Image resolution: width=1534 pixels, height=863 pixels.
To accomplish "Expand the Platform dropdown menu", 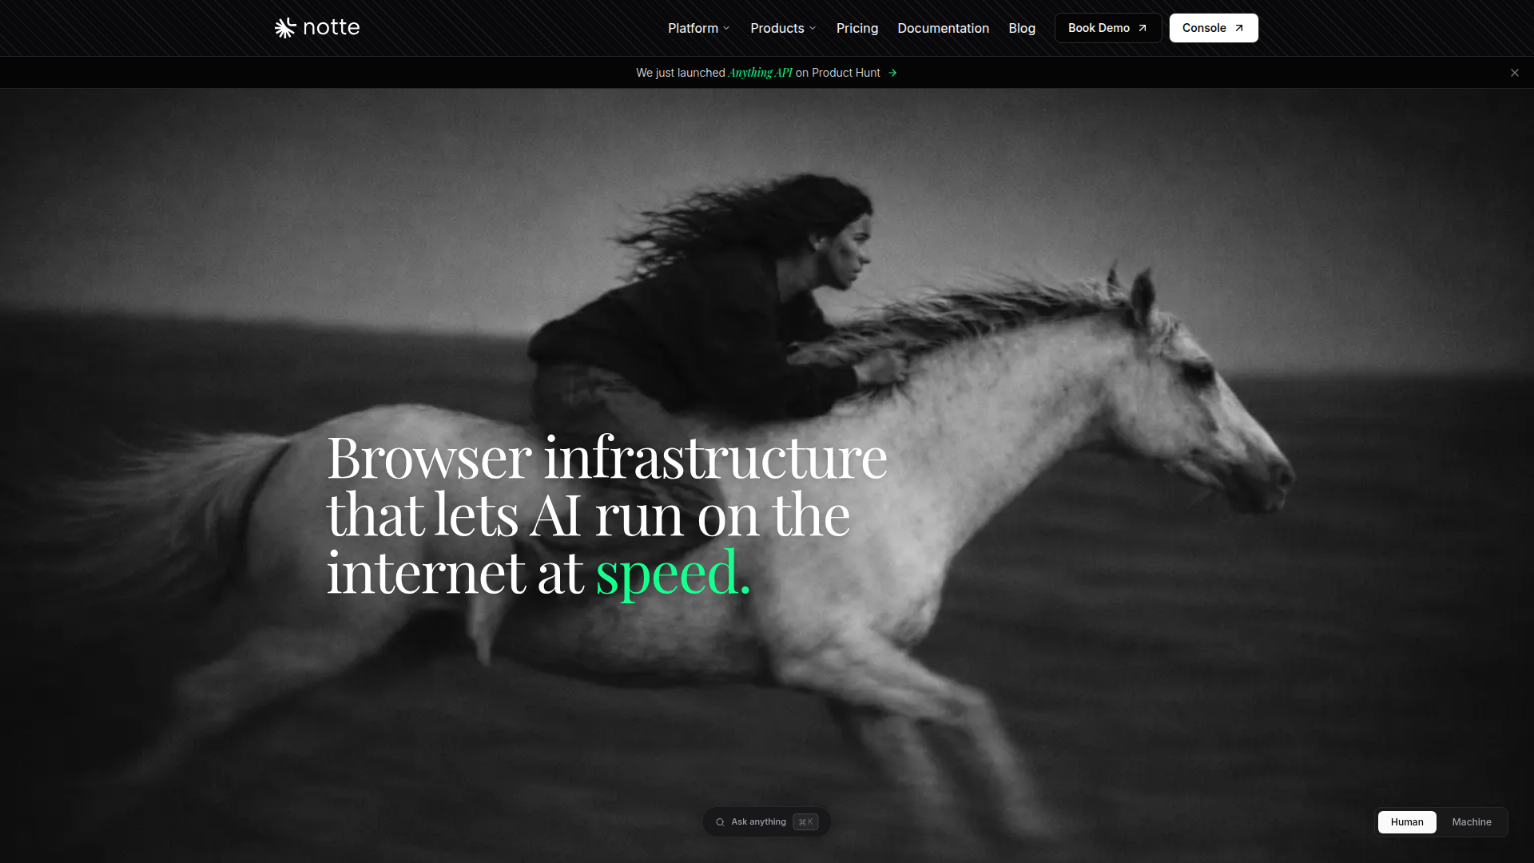I will (x=698, y=28).
